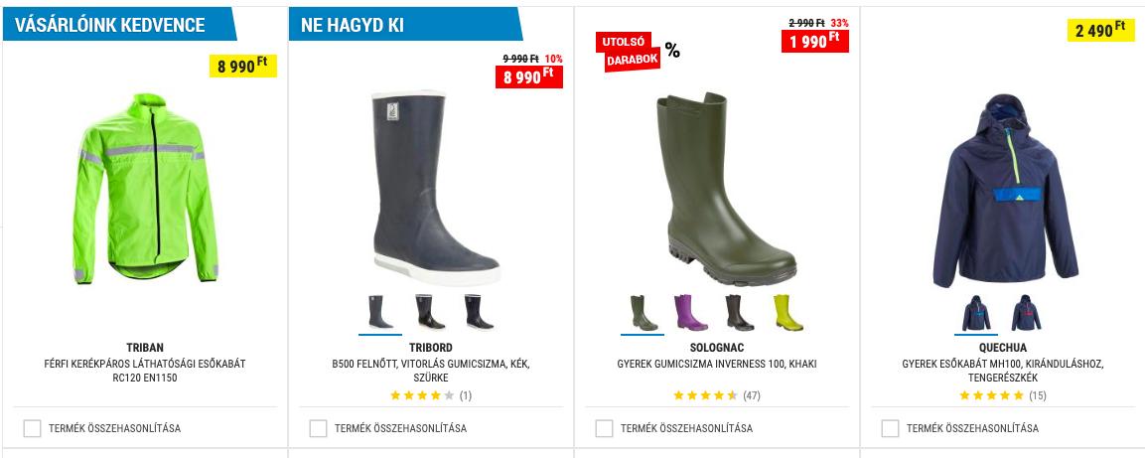Select the purple Inverness 100 boot swatch
The height and width of the screenshot is (458, 1145).
tap(691, 313)
